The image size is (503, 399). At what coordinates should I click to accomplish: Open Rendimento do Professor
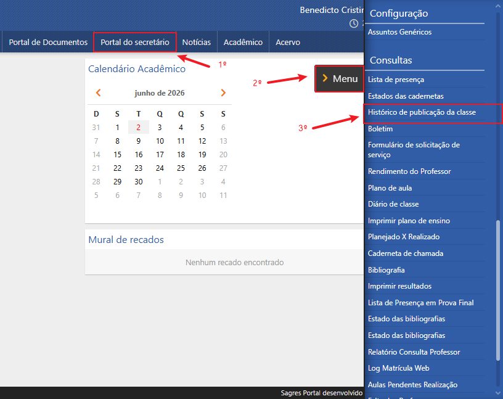[409, 171]
